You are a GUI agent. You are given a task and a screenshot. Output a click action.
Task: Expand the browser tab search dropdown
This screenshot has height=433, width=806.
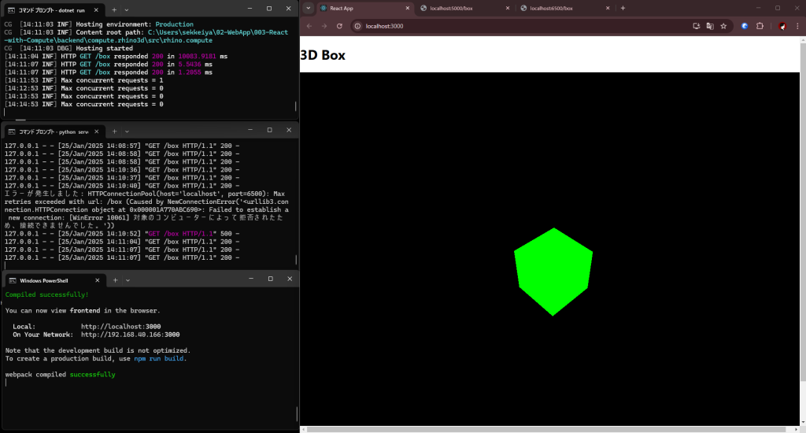pyautogui.click(x=309, y=8)
